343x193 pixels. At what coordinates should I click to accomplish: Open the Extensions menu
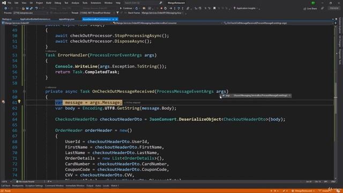[96, 3]
